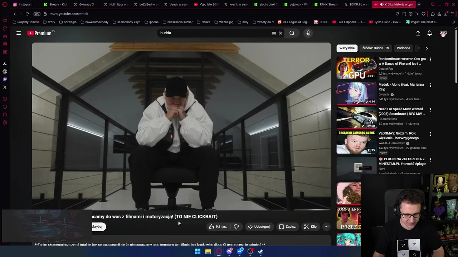Switch to the Instagram tab

coord(25,4)
